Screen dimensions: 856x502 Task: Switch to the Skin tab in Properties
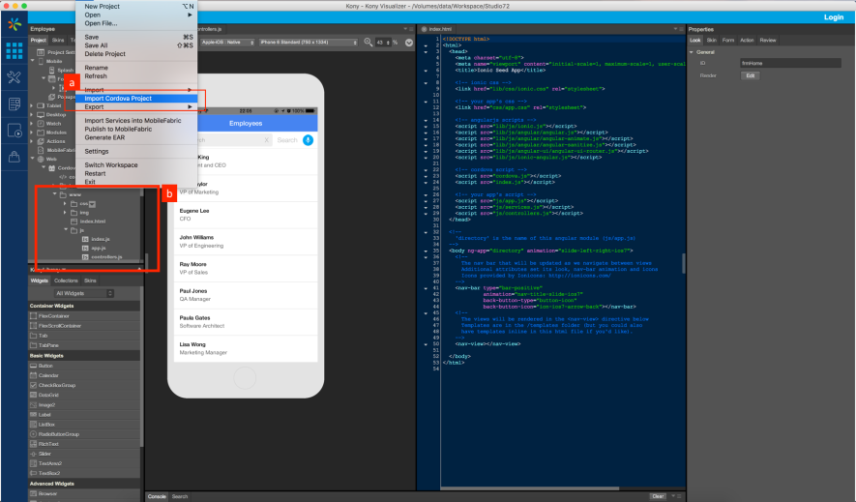point(711,41)
